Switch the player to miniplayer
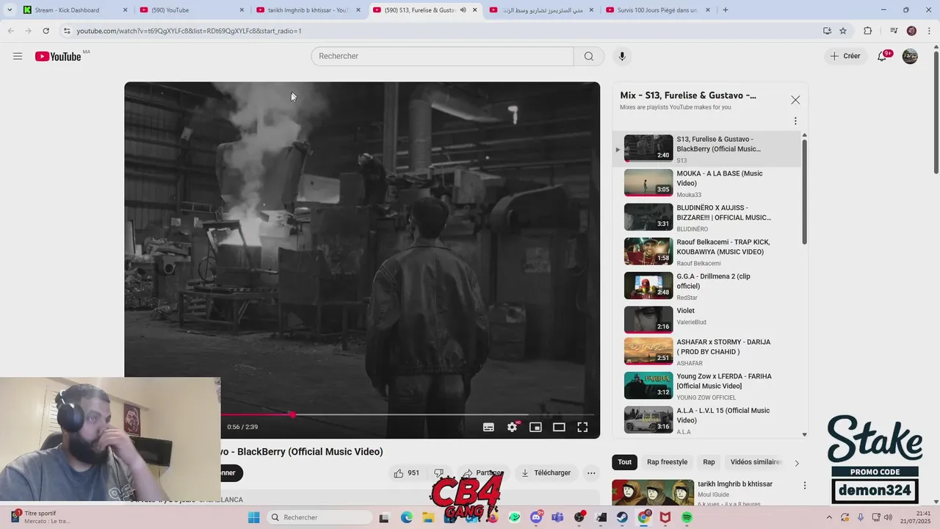The image size is (940, 529). point(535,427)
